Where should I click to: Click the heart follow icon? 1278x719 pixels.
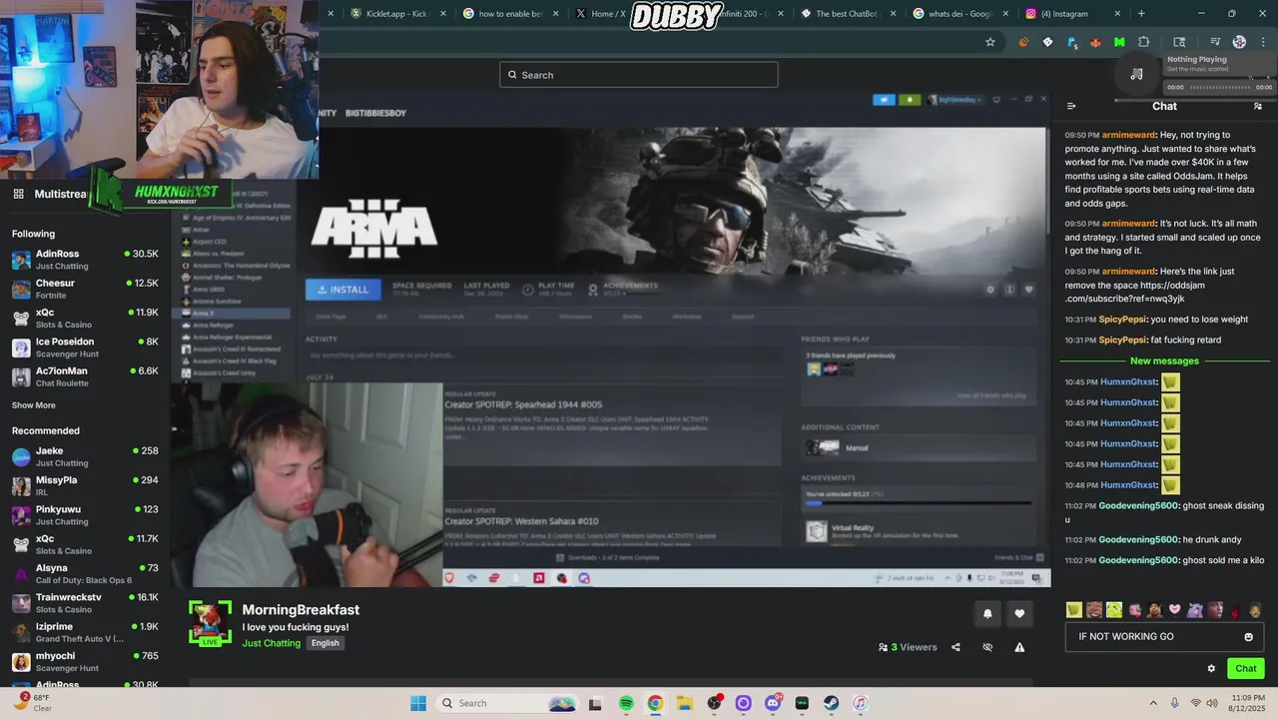(x=1019, y=614)
